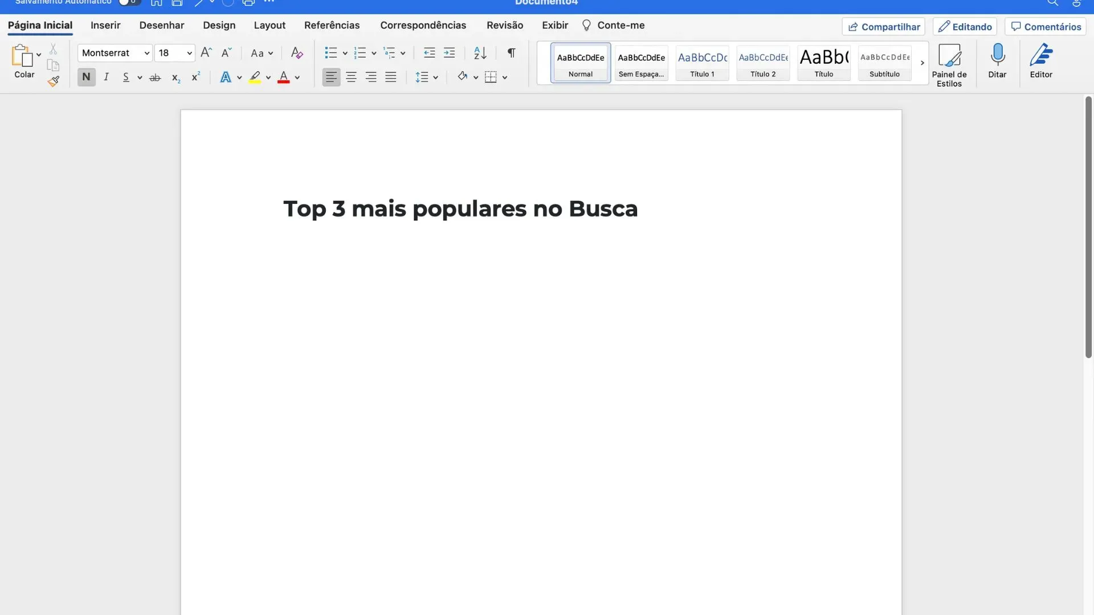Toggle the AutoSave switch

129,2
